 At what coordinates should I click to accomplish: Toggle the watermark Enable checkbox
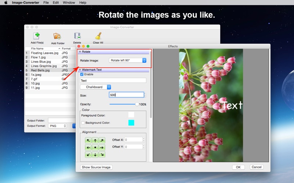82,74
